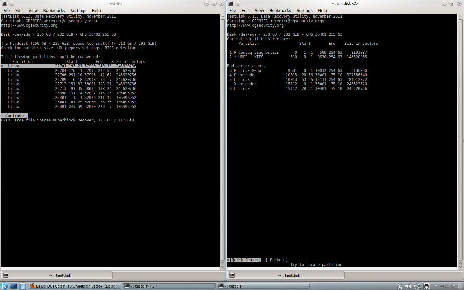Toggle on-all-desktops pin in testdisk <2> title
464x290 pixels.
pos(238,4)
